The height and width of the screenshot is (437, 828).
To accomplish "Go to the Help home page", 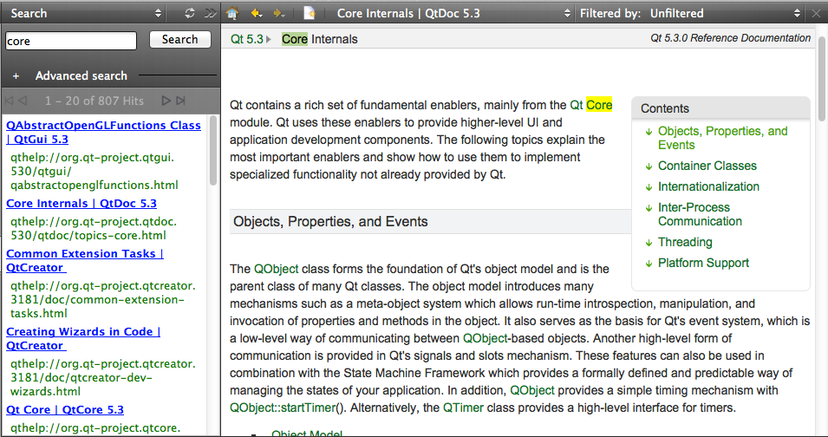I will pos(231,13).
